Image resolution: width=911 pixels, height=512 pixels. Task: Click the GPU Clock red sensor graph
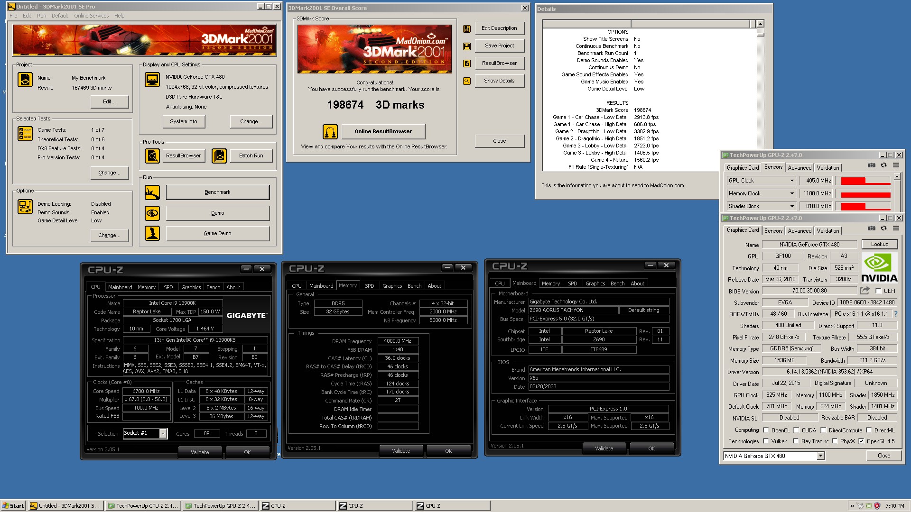click(863, 181)
